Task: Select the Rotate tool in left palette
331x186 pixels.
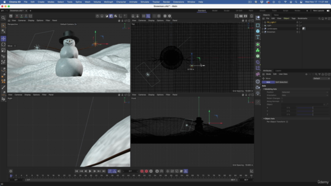Action: 4,44
